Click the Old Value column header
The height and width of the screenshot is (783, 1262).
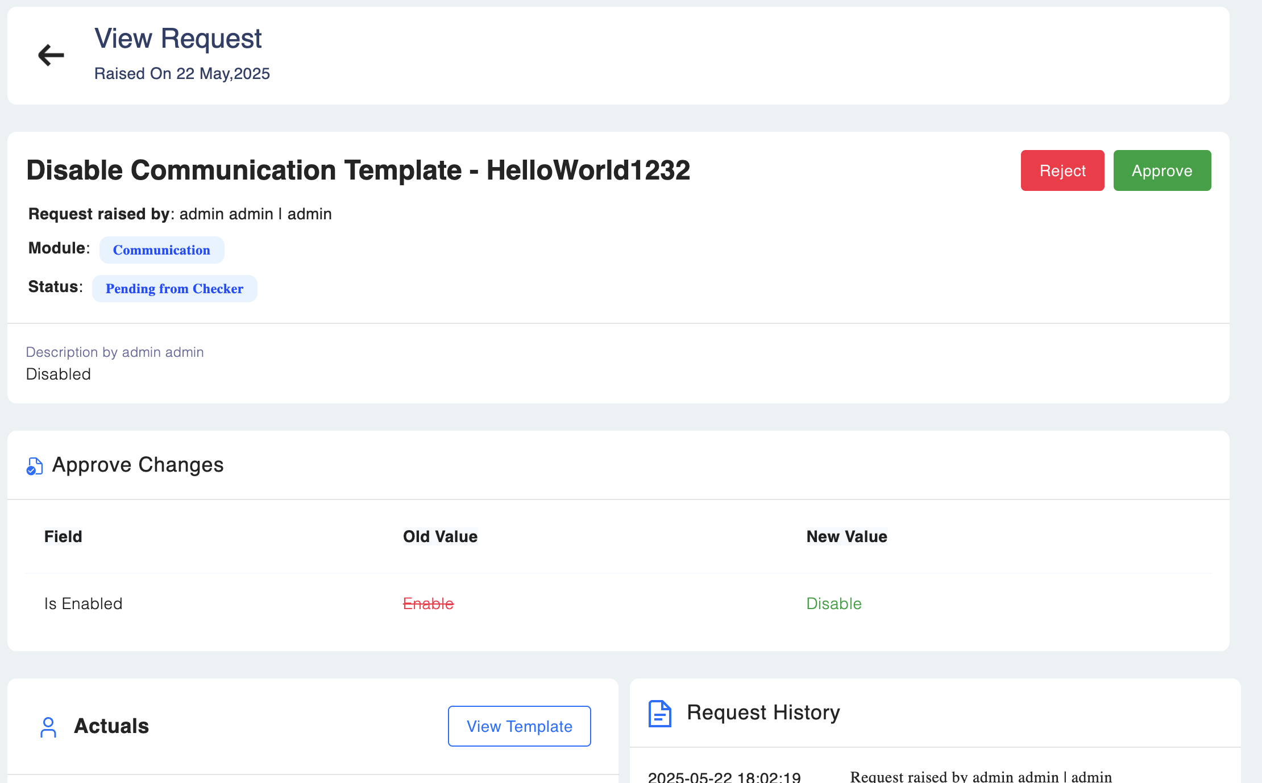pos(440,536)
